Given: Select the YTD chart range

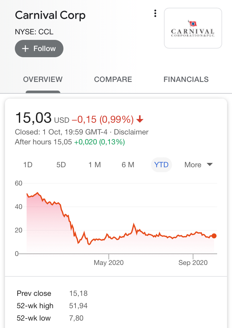Looking at the screenshot, I should [161, 165].
